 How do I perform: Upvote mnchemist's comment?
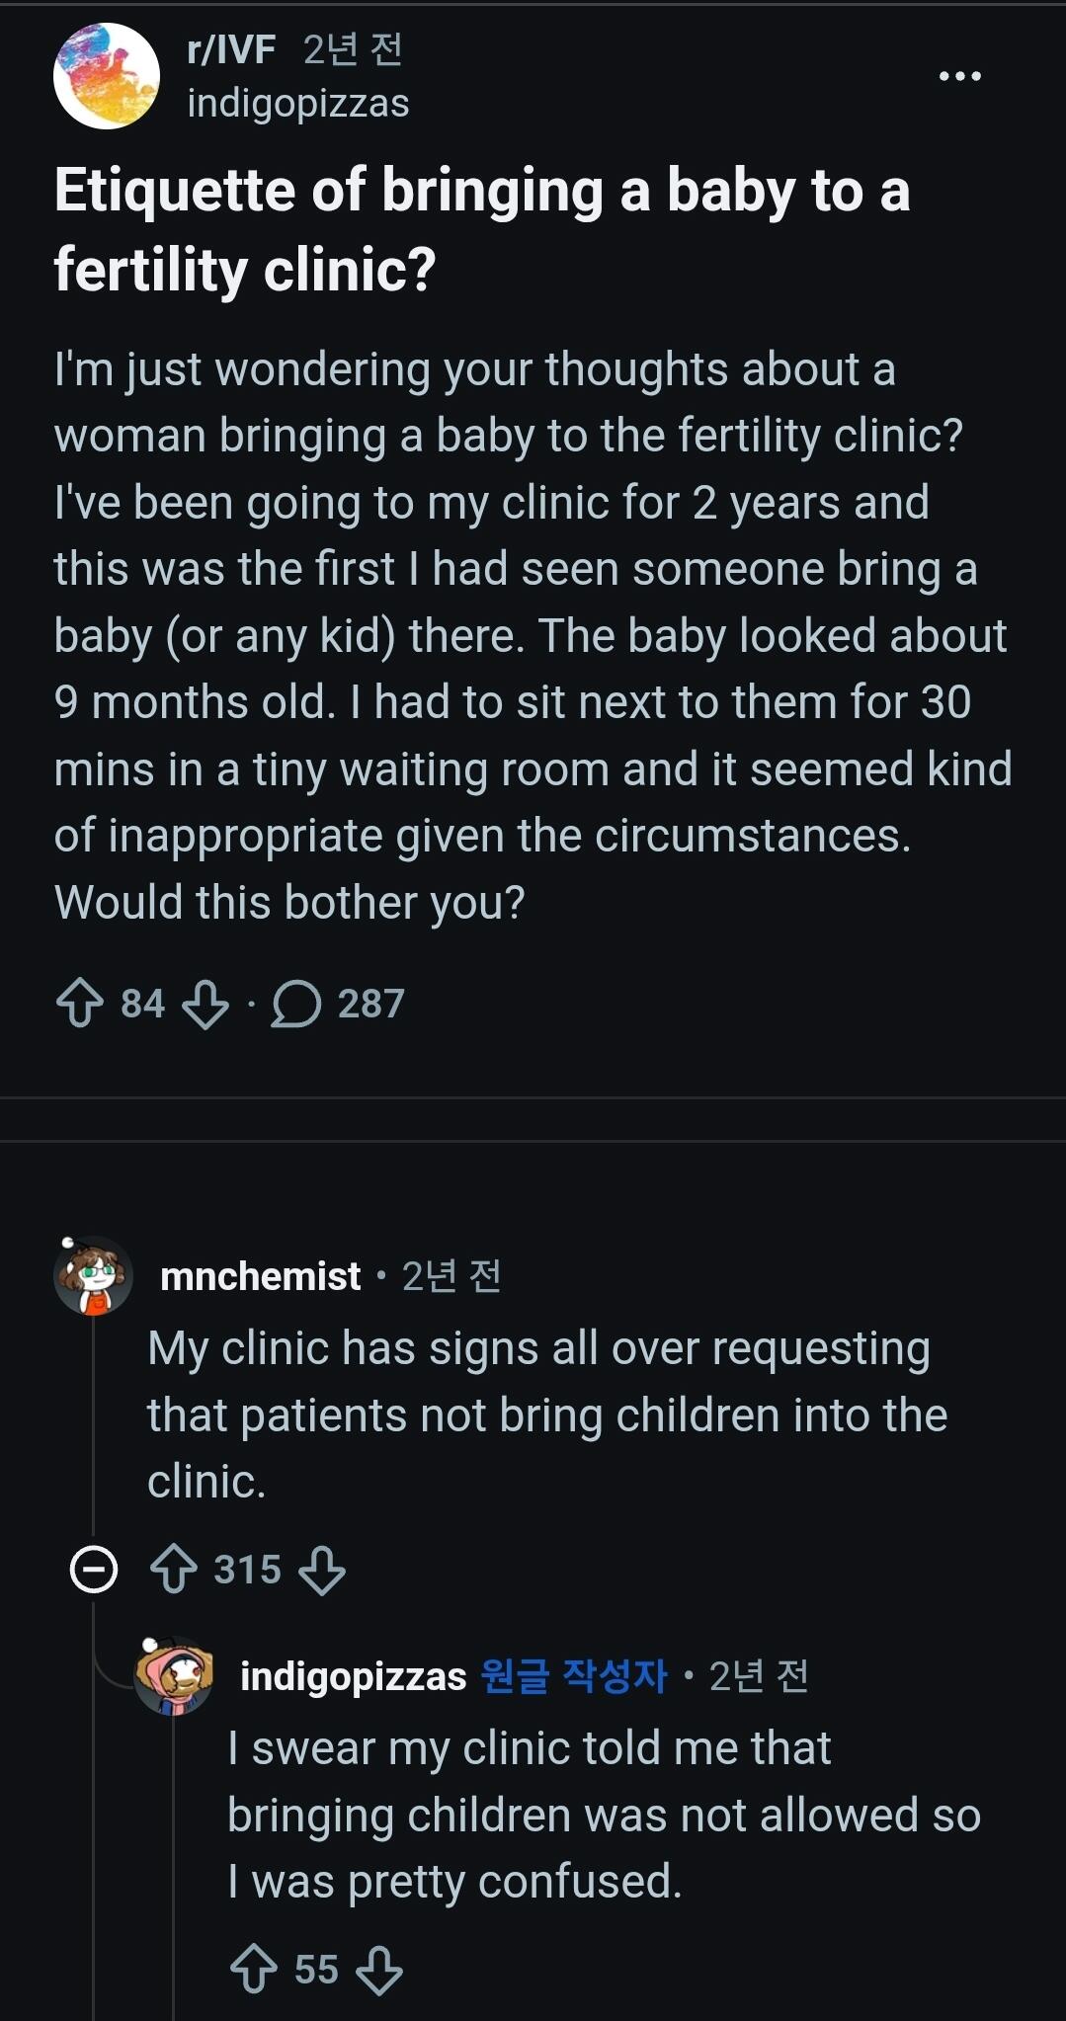174,1570
